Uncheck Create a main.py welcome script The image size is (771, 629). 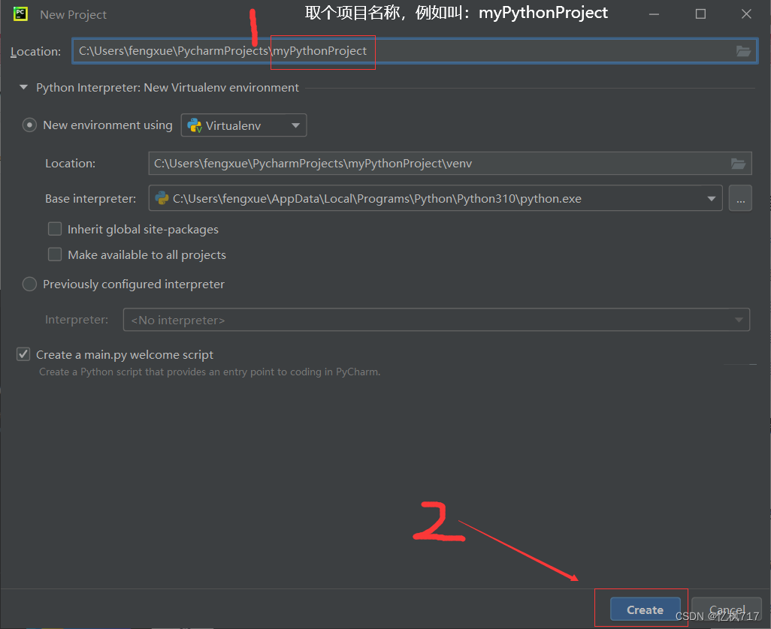23,354
